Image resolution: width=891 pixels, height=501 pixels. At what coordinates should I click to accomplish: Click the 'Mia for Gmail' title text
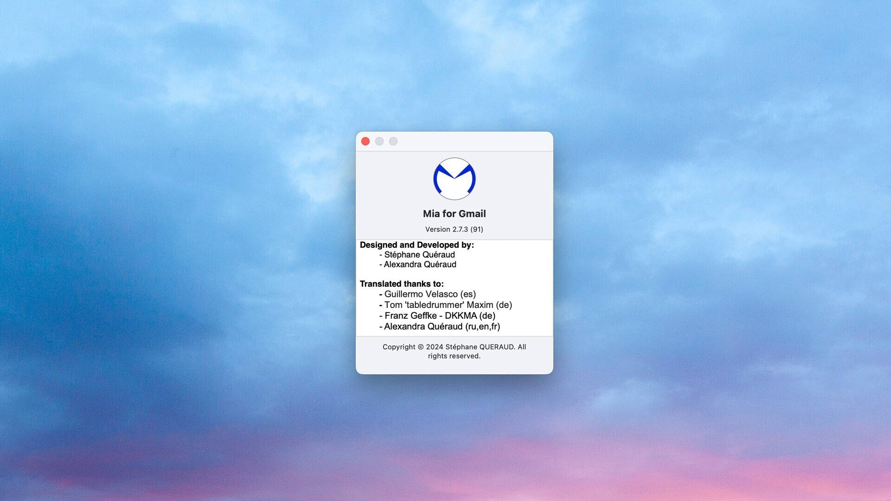click(454, 214)
